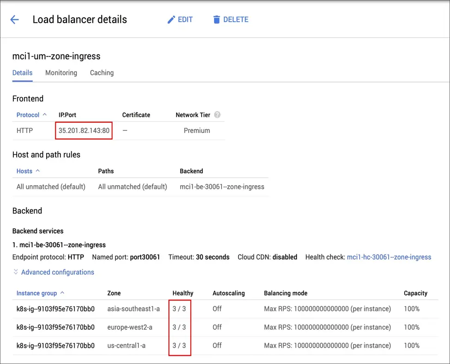Viewport: 450px width, 364px height.
Task: Click healthy count 3 / 3 for europe-west2-a
Action: pyautogui.click(x=179, y=327)
